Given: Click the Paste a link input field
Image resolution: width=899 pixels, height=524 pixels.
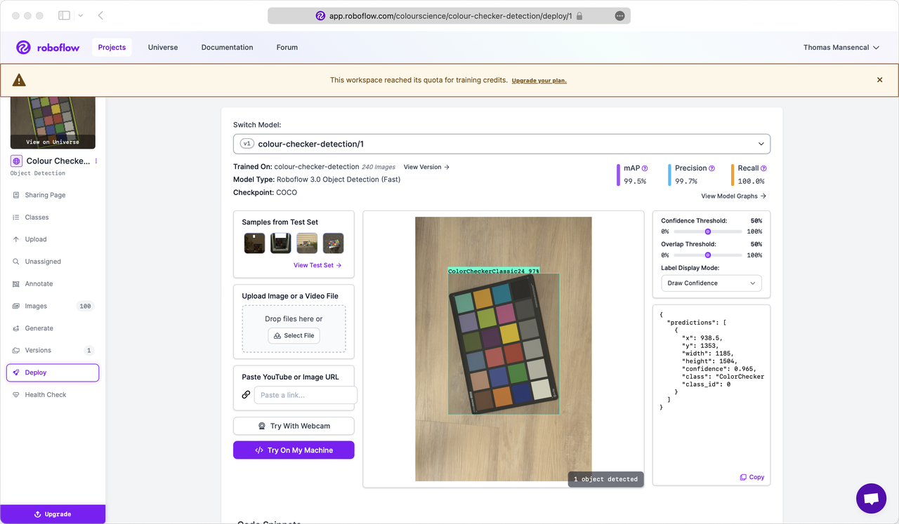Looking at the screenshot, I should 306,395.
